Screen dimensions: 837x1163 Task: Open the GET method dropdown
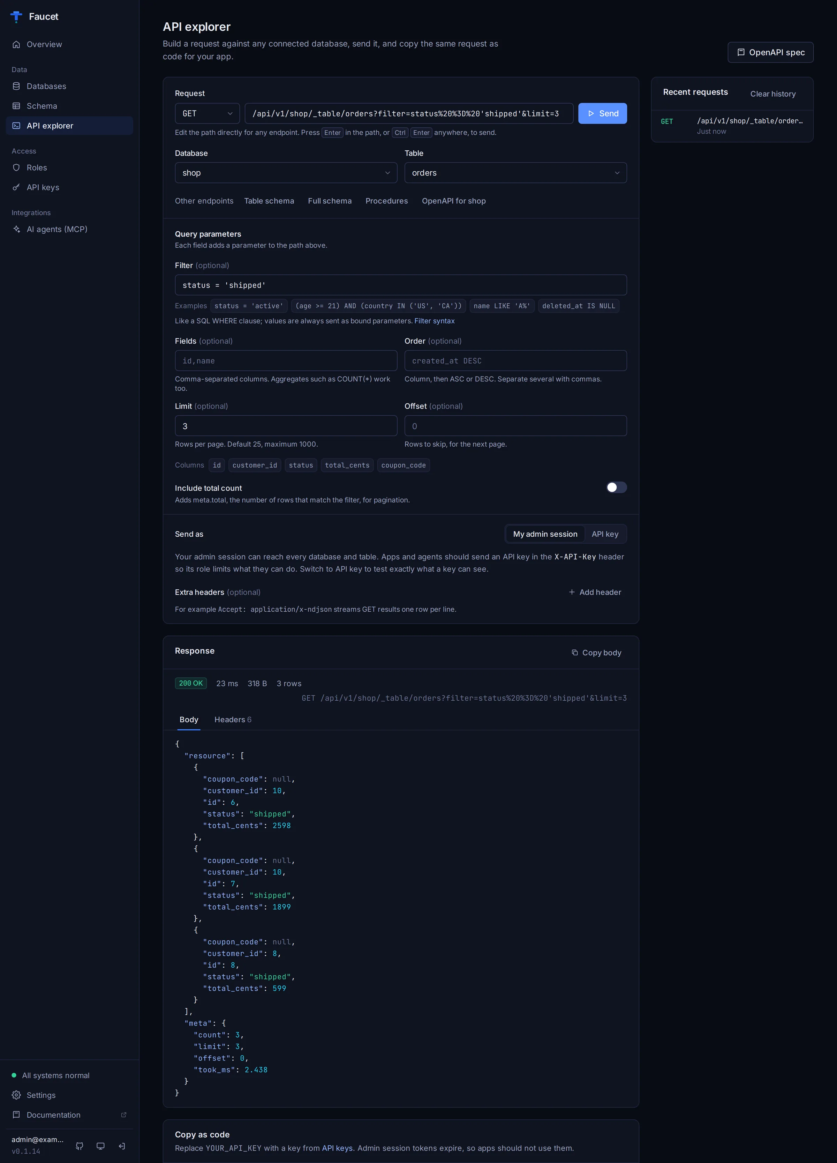tap(207, 113)
